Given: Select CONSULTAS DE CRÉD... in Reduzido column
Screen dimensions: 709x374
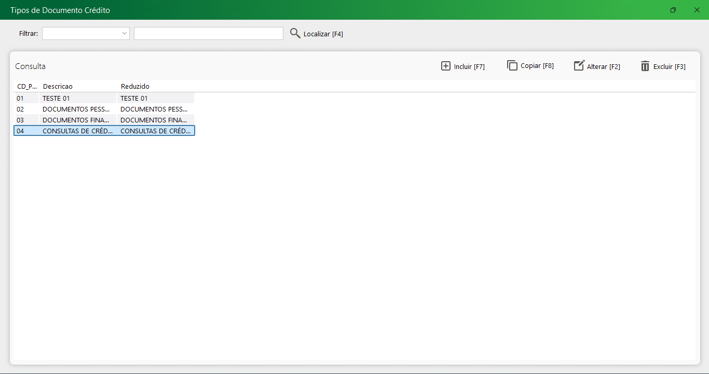Looking at the screenshot, I should click(156, 131).
